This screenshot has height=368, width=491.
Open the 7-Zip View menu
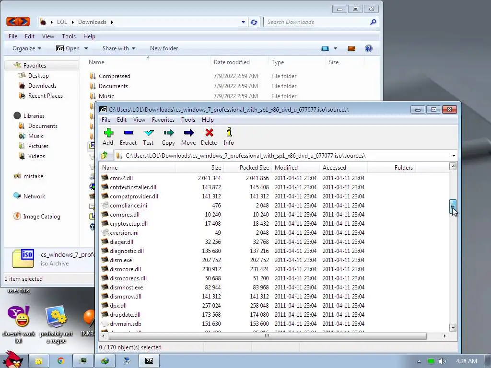click(139, 119)
